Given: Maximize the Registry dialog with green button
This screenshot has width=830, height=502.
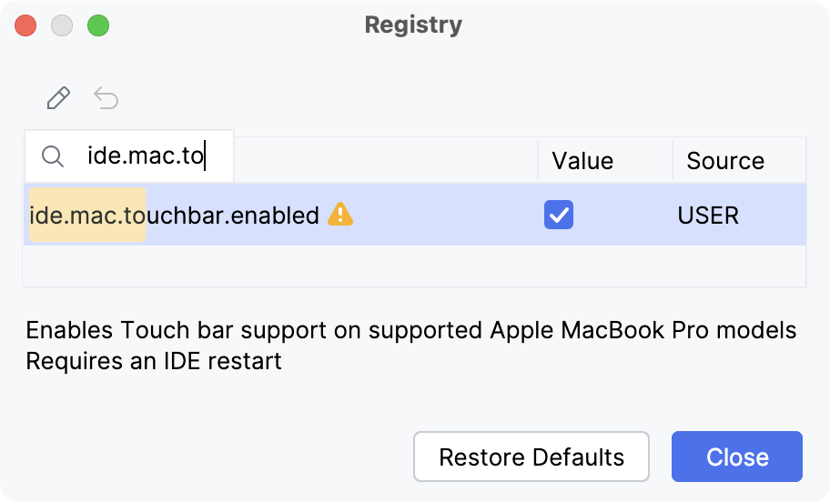Looking at the screenshot, I should pos(98,25).
